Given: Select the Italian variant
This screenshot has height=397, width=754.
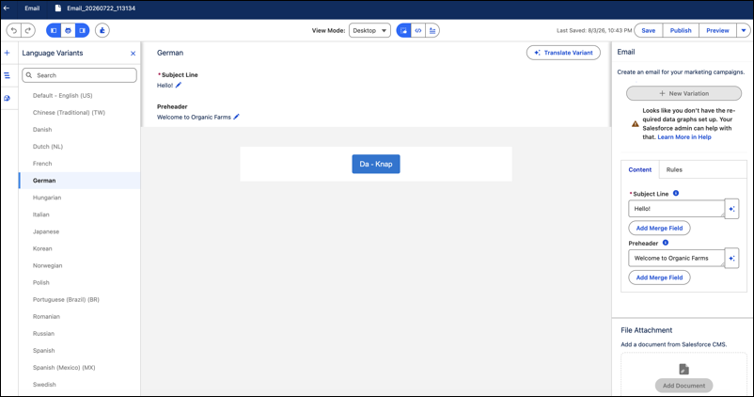Looking at the screenshot, I should [x=79, y=214].
